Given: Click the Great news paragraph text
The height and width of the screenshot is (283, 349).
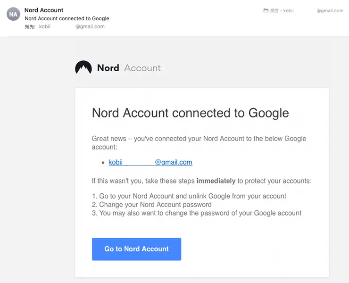Looking at the screenshot, I should [199, 143].
